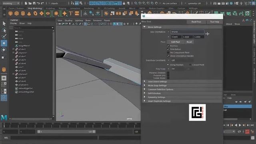Select the Along Normals radio button
The width and height of the screenshot is (256, 144).
pyautogui.click(x=168, y=65)
